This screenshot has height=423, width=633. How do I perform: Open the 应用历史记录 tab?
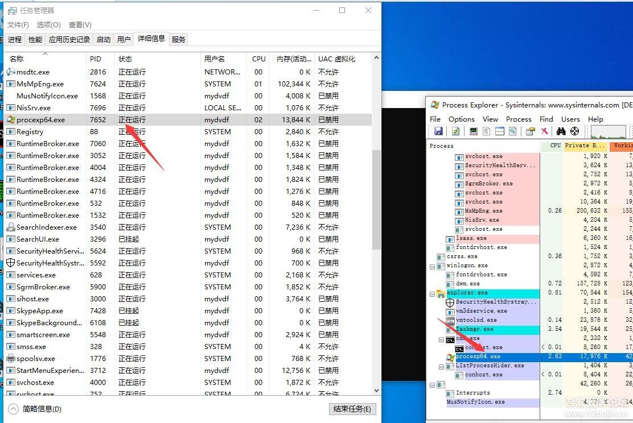point(69,40)
